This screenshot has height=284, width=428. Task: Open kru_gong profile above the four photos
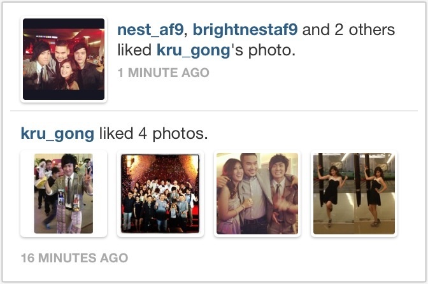[x=57, y=134]
